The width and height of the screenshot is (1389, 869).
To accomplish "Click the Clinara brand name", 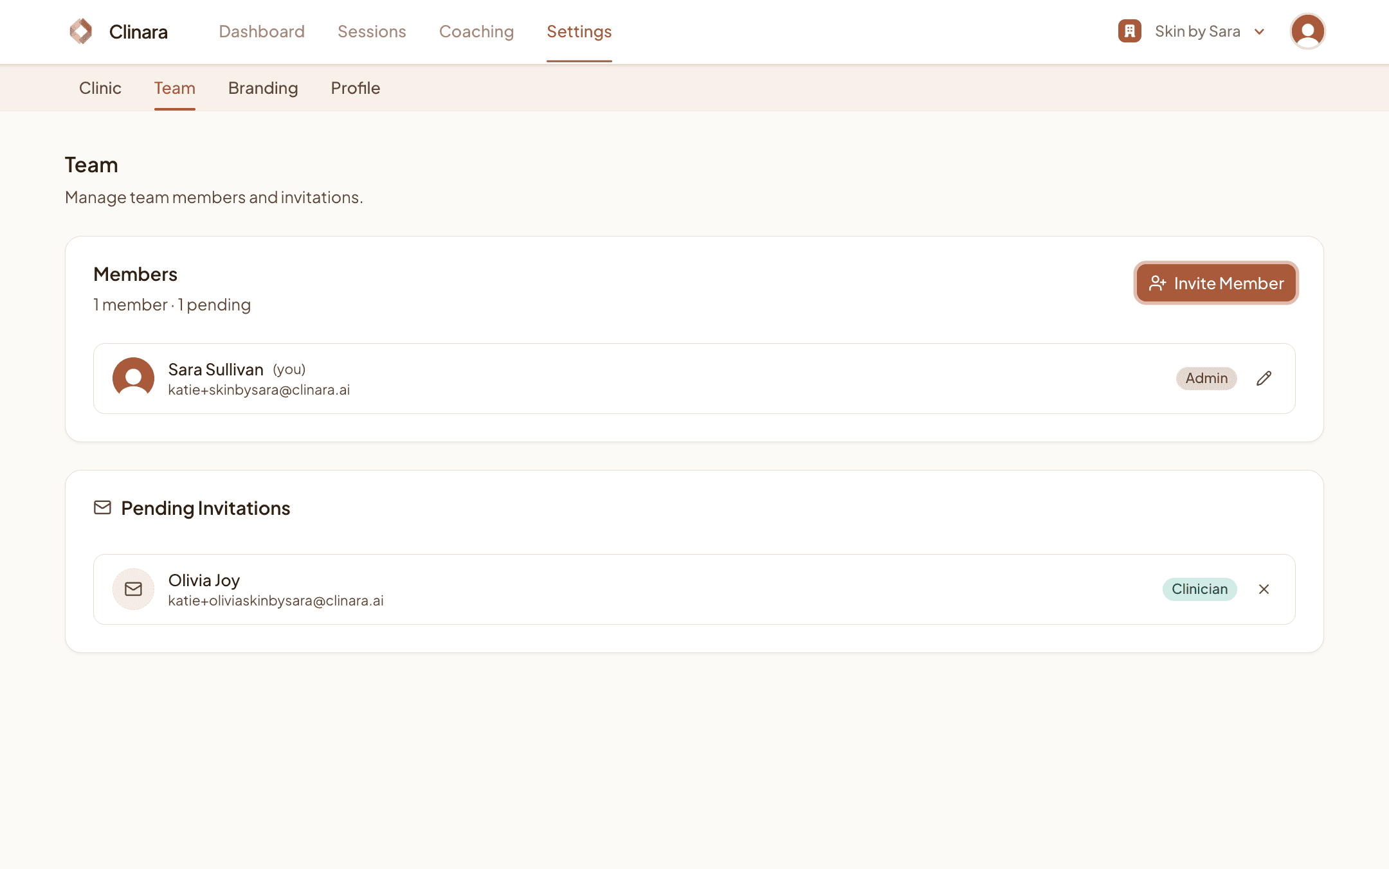I will point(138,31).
